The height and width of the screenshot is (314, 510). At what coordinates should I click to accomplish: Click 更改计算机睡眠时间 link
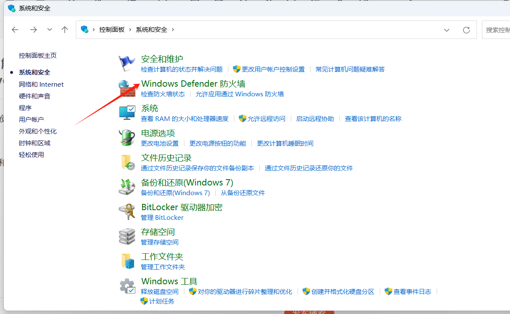pos(285,143)
